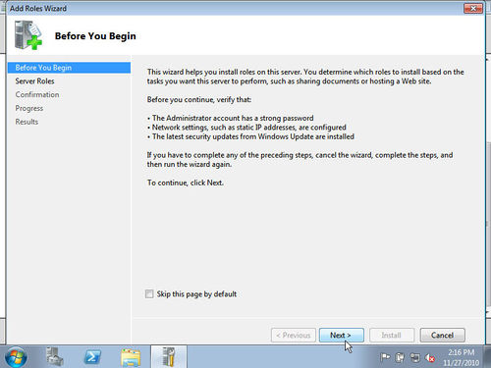Open Windows Explorer folder icon
Screen dimensions: 491x368
point(131,357)
